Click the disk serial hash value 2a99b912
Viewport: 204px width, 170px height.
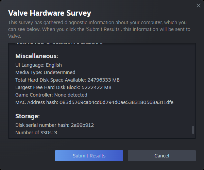[82, 125]
